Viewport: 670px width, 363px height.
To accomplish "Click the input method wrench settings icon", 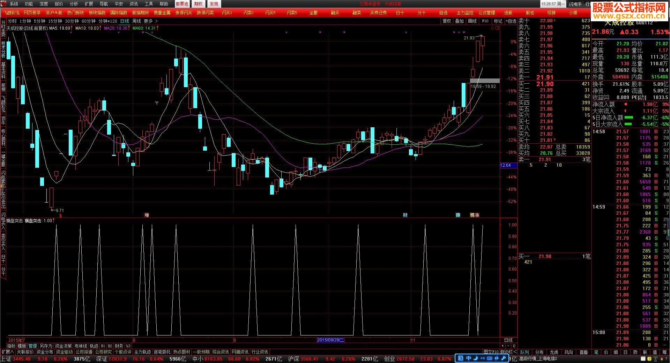I will 503,358.
